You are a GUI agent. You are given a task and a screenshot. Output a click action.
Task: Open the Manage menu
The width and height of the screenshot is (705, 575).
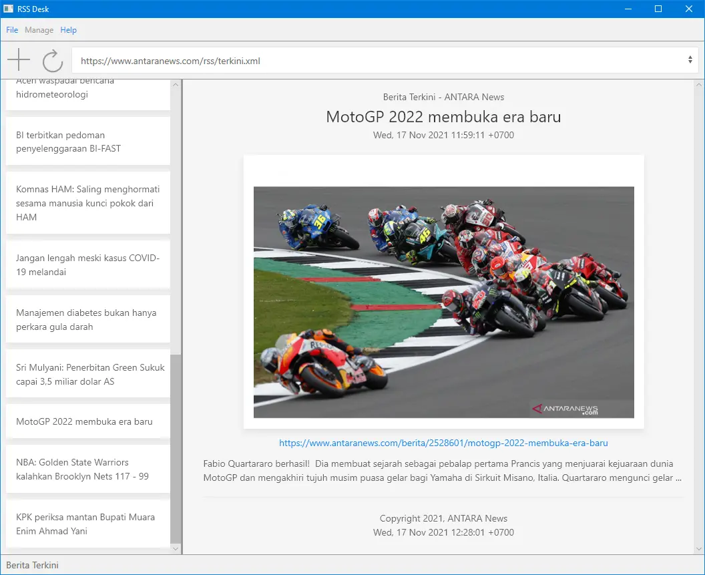tap(39, 30)
